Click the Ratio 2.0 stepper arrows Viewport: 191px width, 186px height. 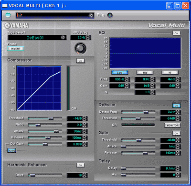[85, 125]
